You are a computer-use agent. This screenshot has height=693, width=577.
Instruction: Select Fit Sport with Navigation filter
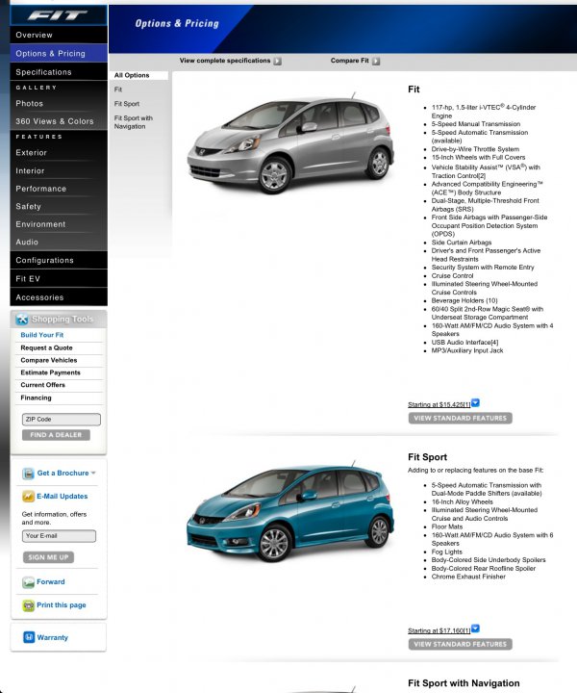[134, 122]
